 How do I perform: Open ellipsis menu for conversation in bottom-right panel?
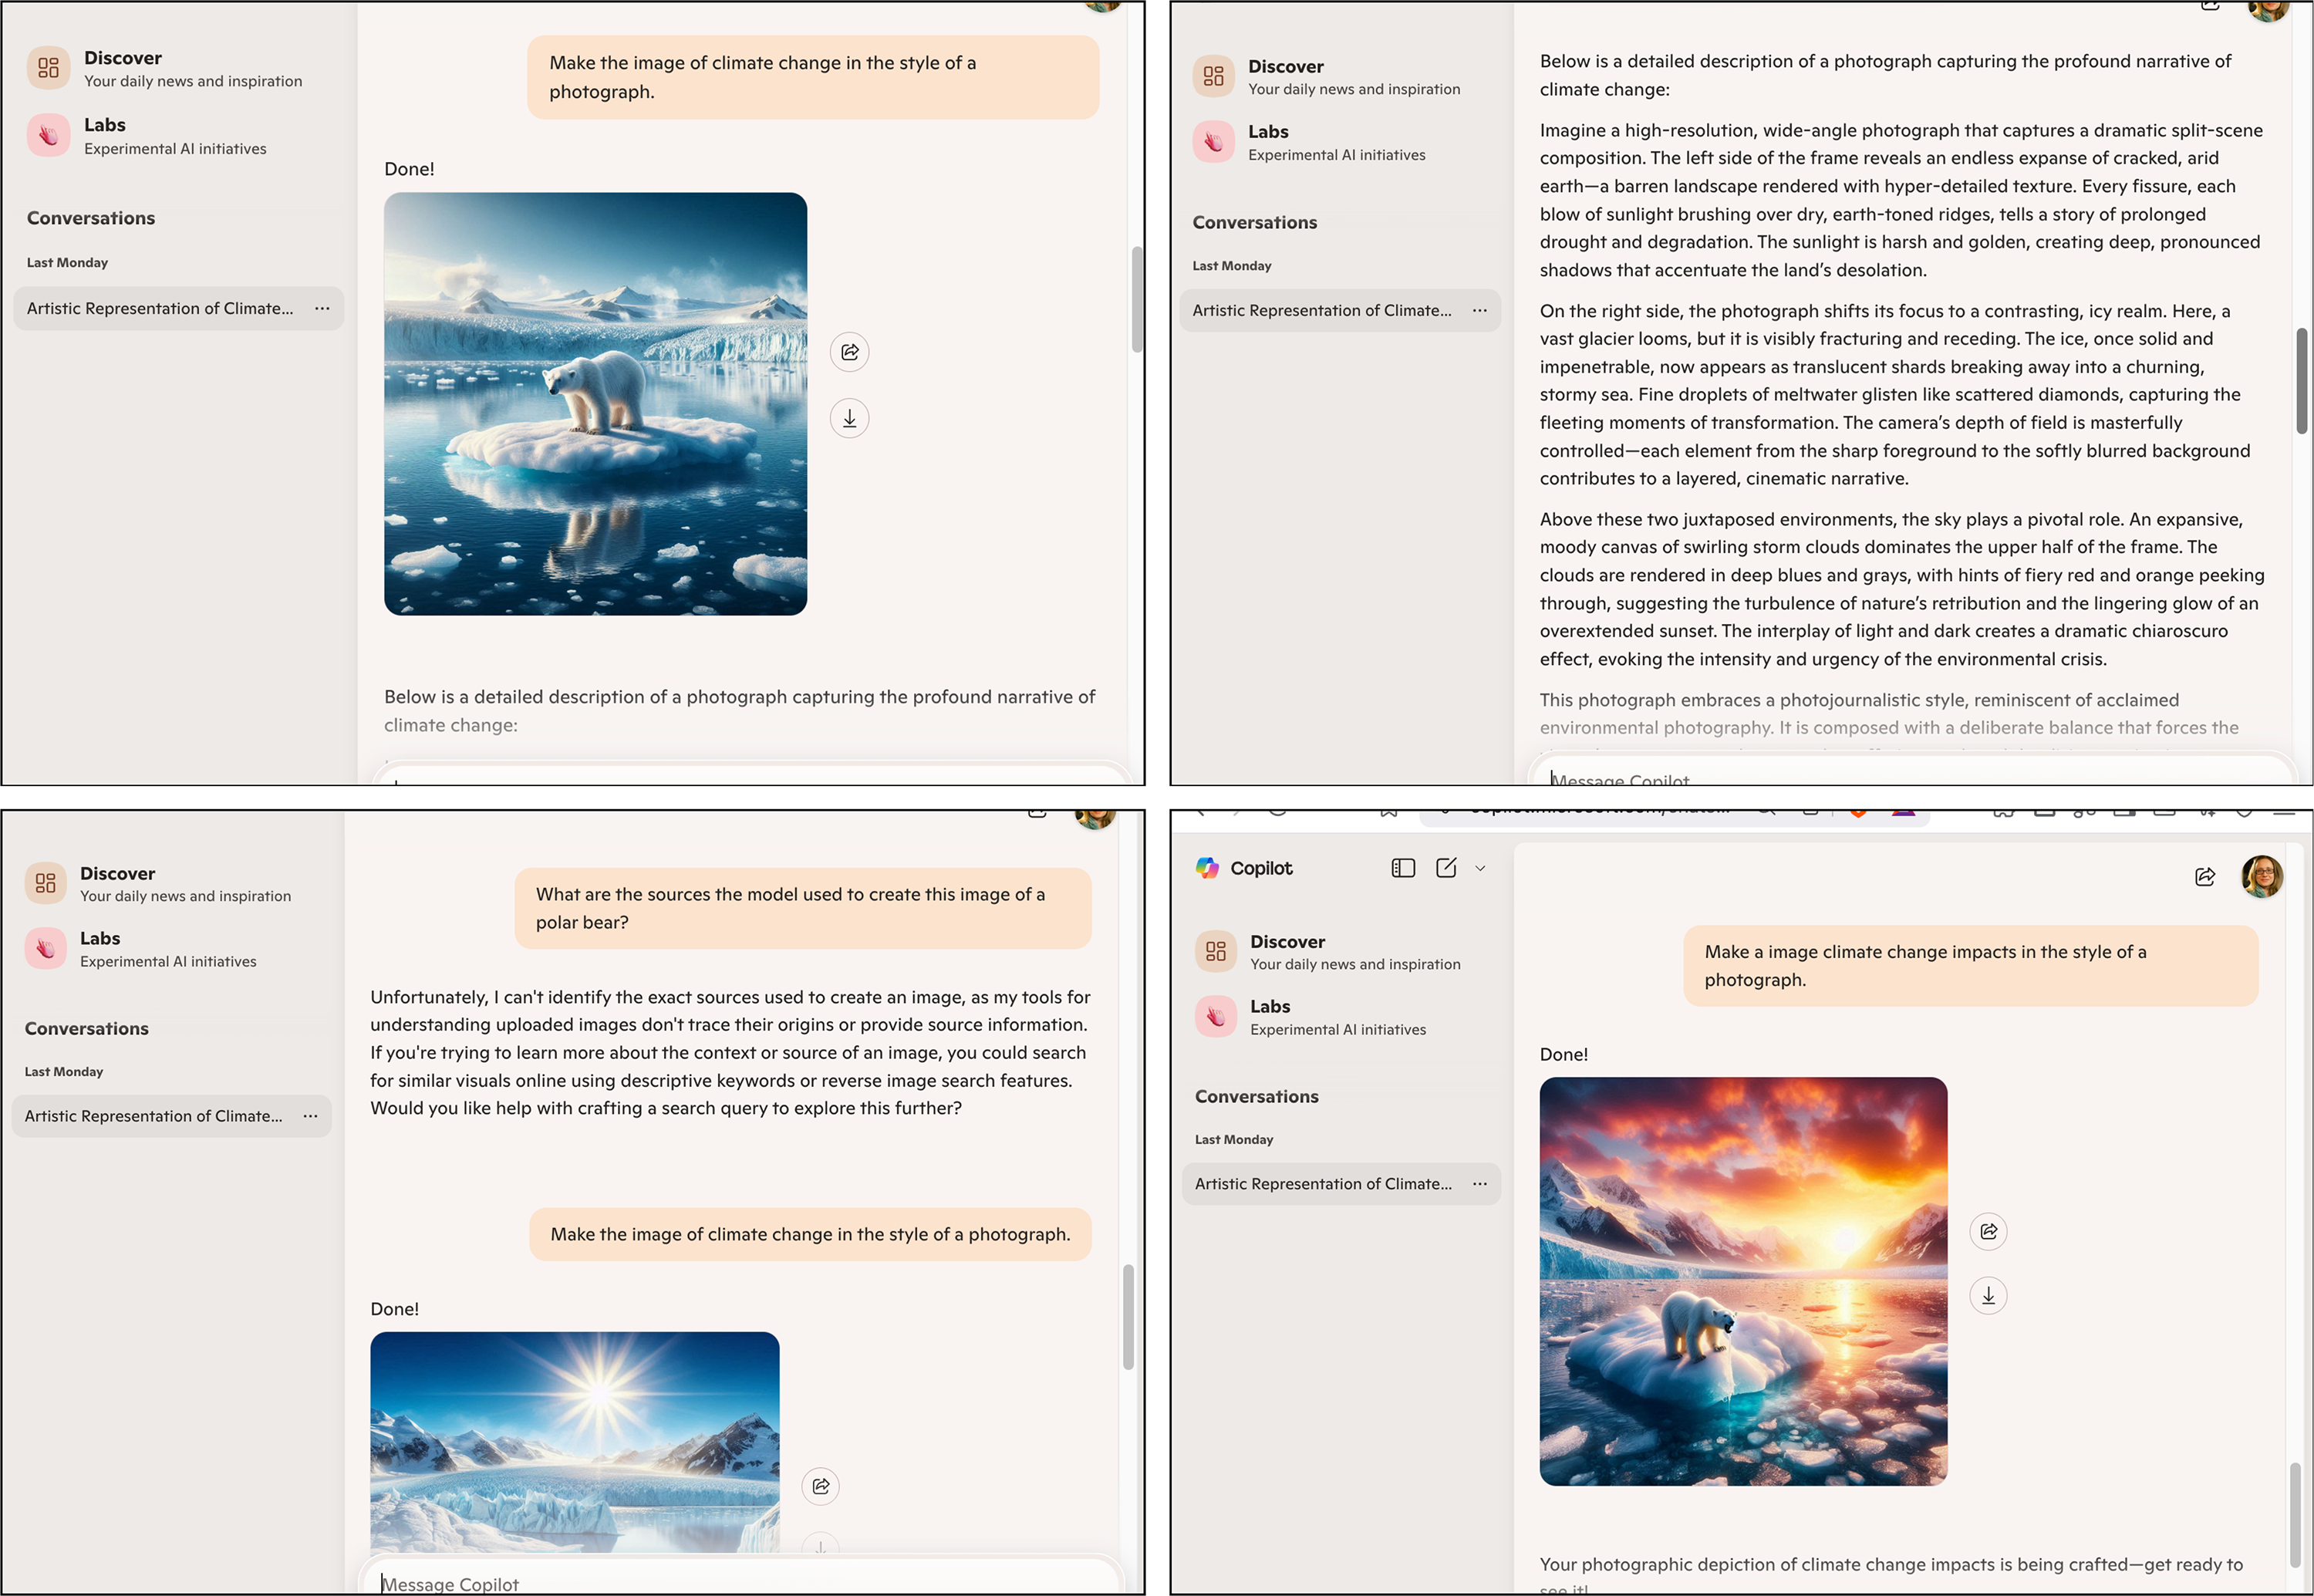click(1479, 1184)
